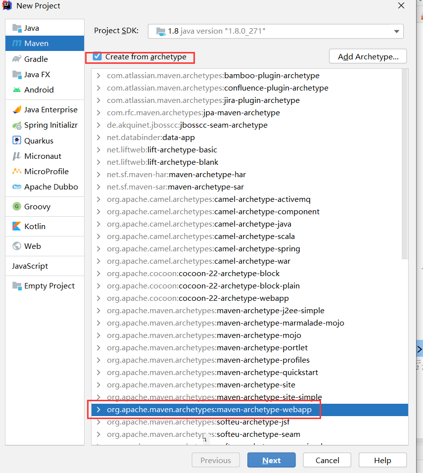Viewport: 423px width, 473px height.
Task: Select camel-archetype-war row
Action: 249,261
